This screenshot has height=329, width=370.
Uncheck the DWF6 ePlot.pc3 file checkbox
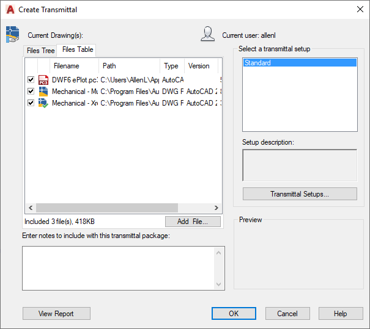point(31,80)
